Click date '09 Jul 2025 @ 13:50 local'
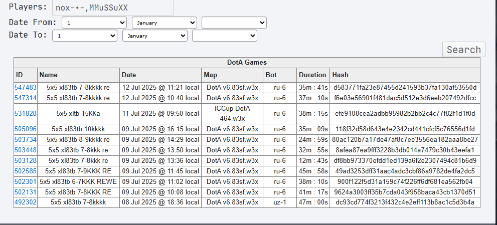The height and width of the screenshot is (225, 497). pyautogui.click(x=160, y=150)
